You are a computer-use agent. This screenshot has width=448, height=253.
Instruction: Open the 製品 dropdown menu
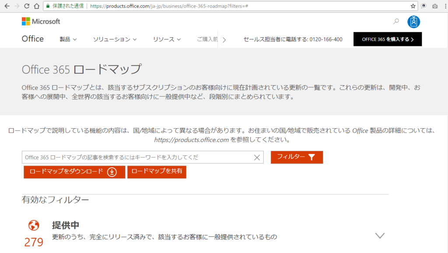[x=68, y=39]
